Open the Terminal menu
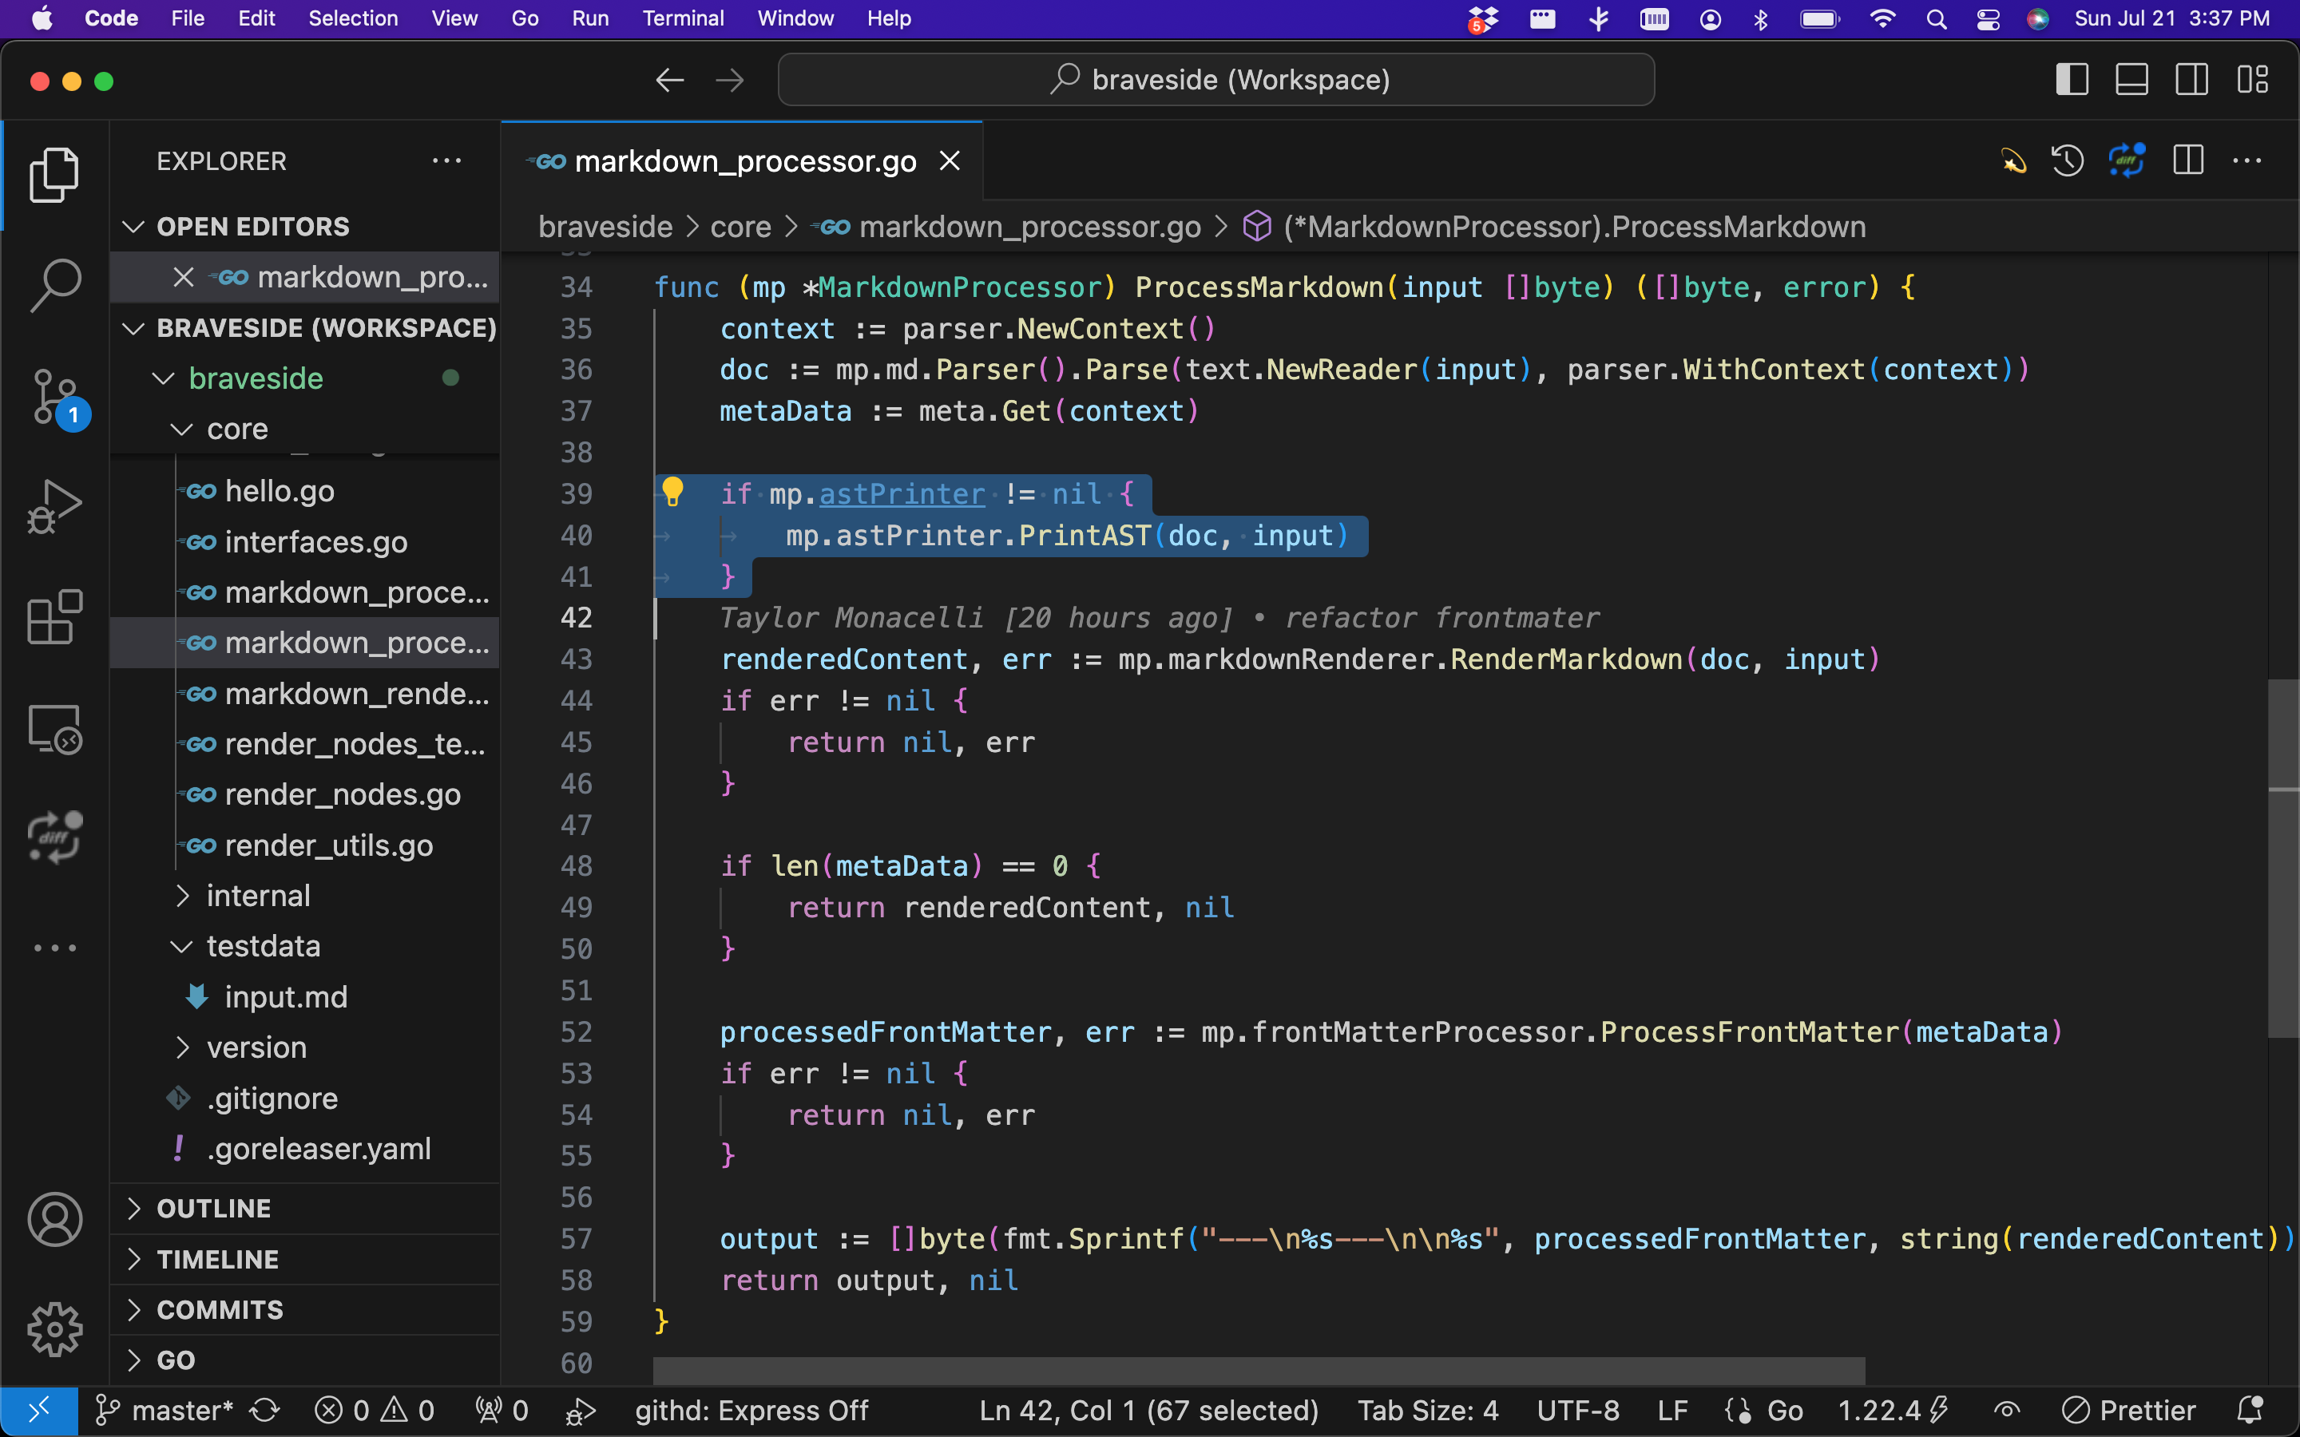Screen dimensions: 2300x1437 682,18
